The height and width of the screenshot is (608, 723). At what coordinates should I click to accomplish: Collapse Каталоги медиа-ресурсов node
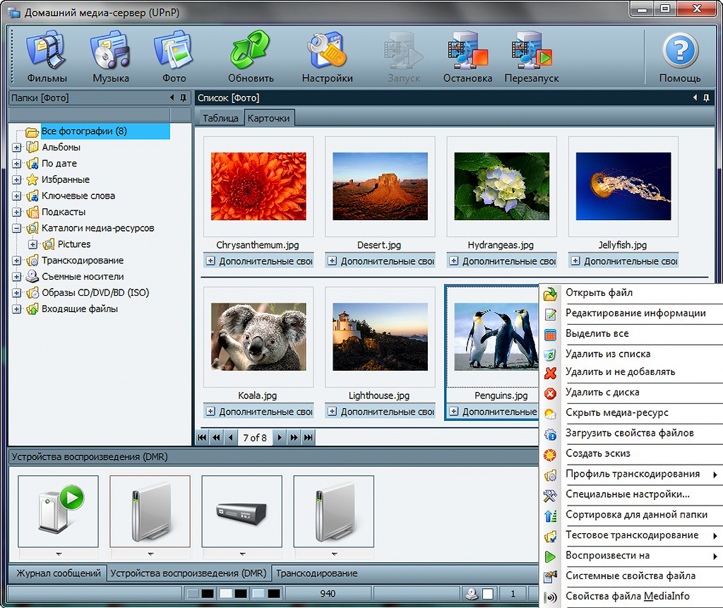[x=17, y=229]
